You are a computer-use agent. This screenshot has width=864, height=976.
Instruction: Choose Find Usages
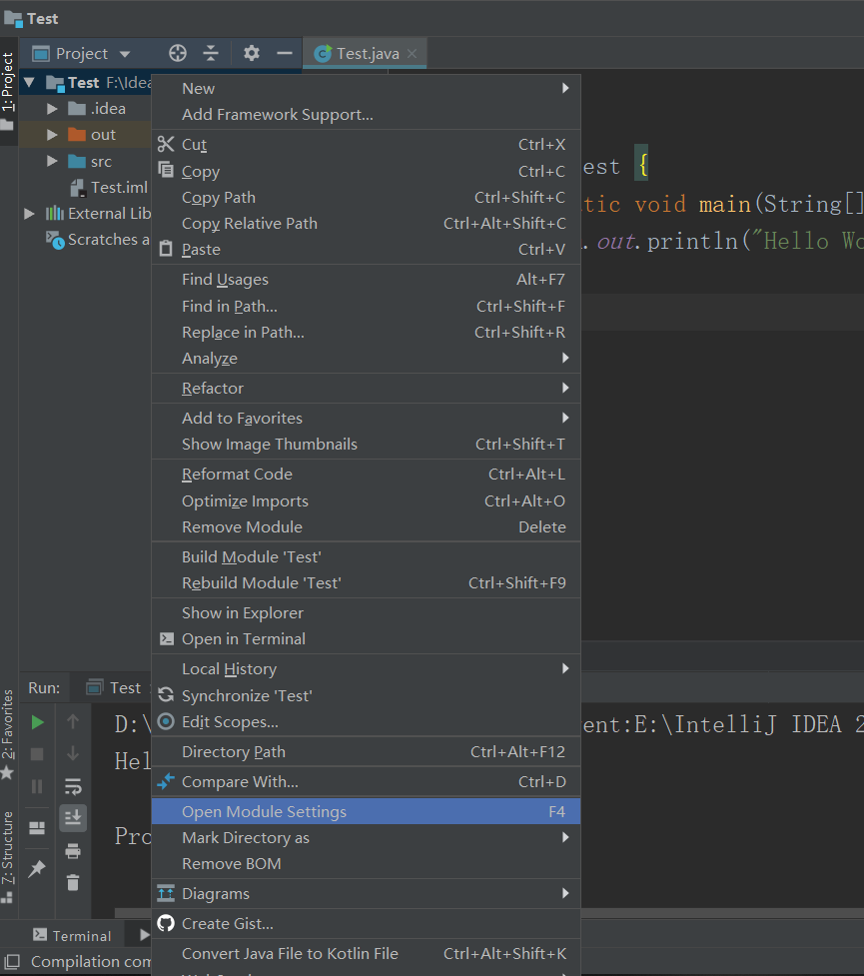pyautogui.click(x=366, y=280)
